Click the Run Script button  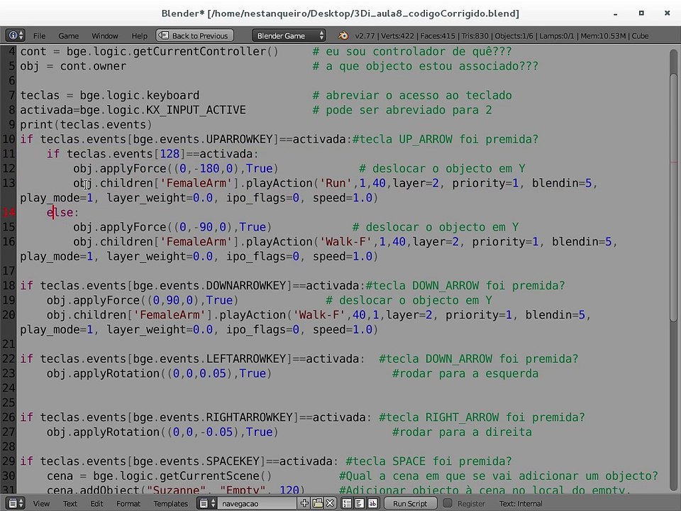410,503
